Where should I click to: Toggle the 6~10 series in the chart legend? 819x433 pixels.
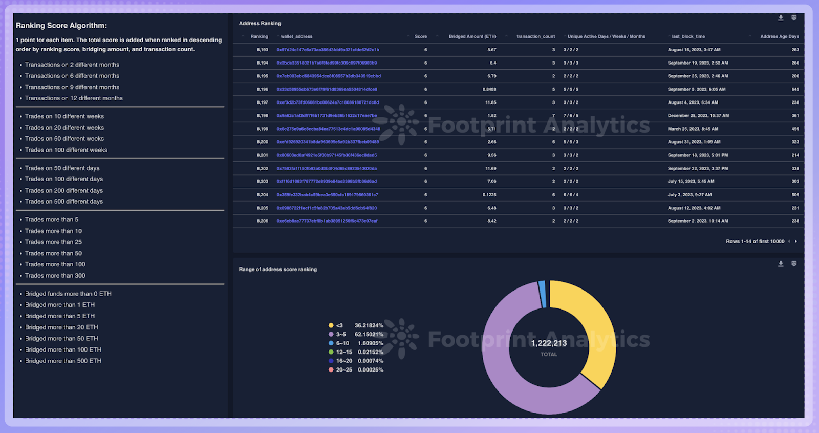342,343
